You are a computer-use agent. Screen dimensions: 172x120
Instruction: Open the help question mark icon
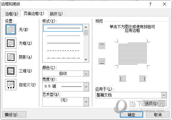[150, 4]
